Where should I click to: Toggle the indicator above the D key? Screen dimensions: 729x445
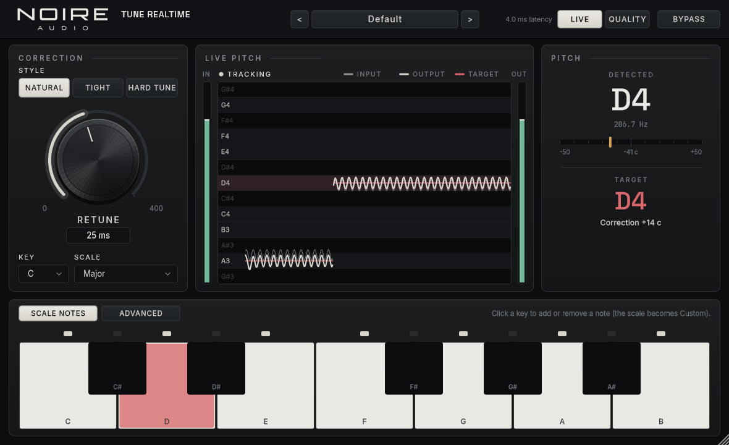[x=166, y=334]
